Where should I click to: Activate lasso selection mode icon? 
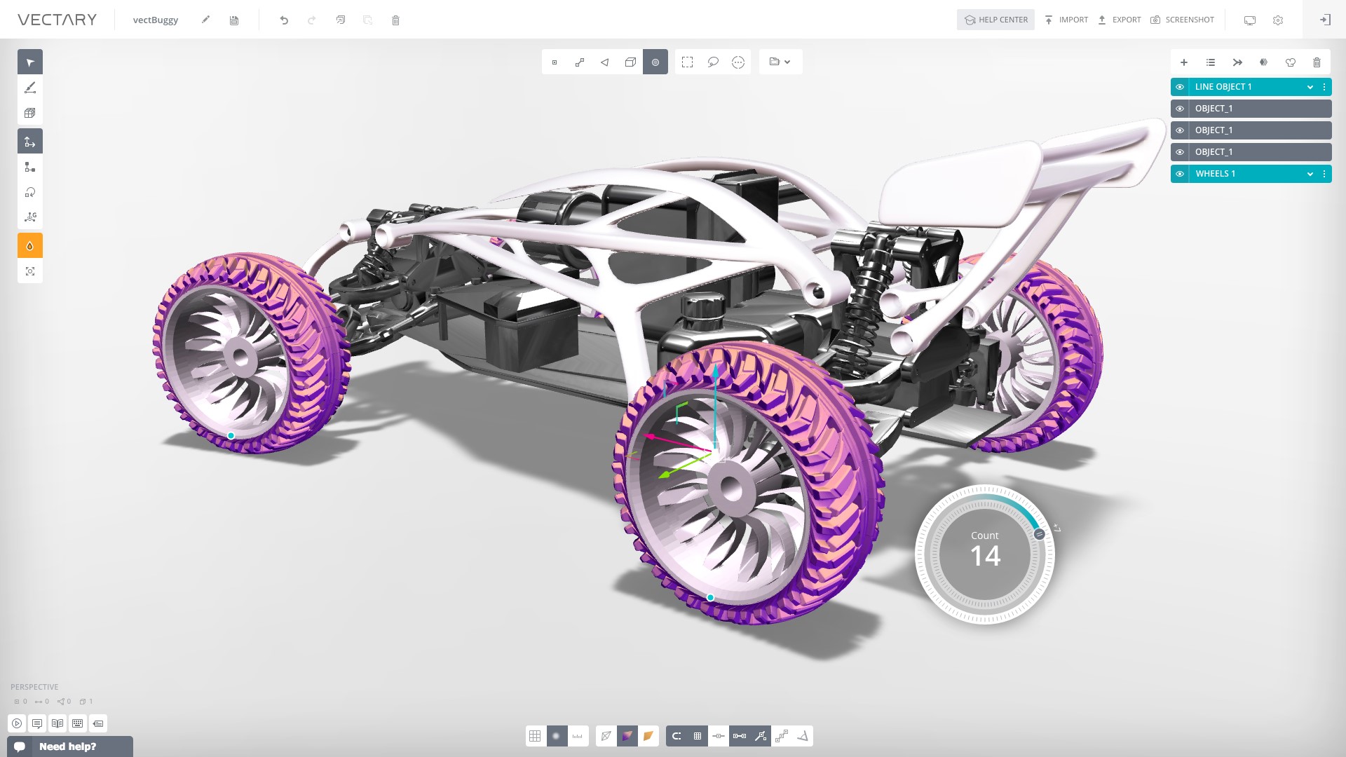pyautogui.click(x=713, y=62)
